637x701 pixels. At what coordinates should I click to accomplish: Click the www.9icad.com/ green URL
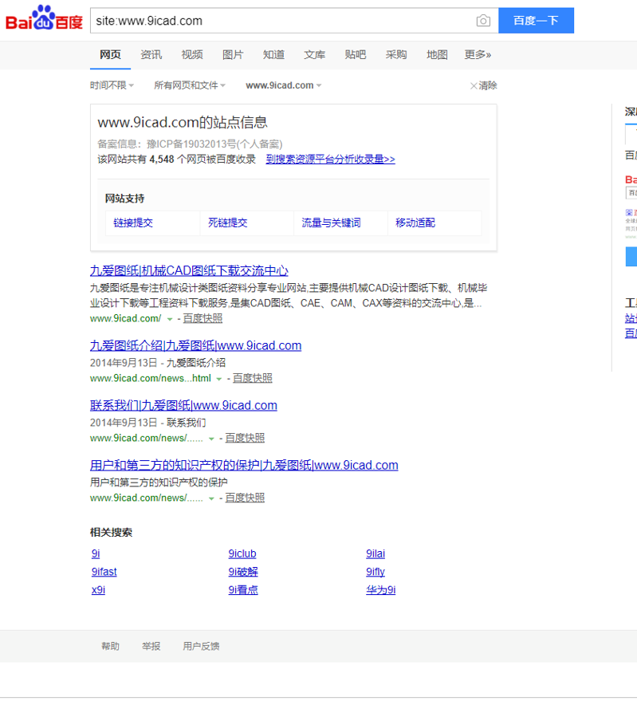click(126, 318)
